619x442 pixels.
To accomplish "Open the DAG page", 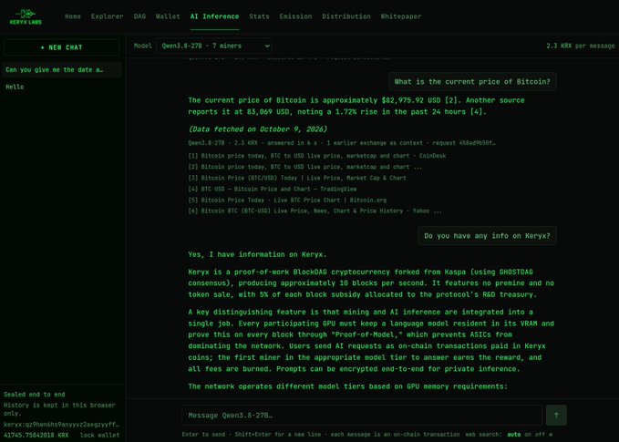I will point(139,16).
